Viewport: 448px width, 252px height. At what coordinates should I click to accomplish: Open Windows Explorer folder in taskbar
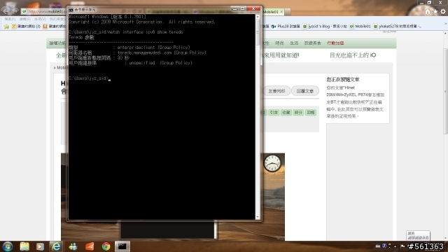(x=24, y=246)
